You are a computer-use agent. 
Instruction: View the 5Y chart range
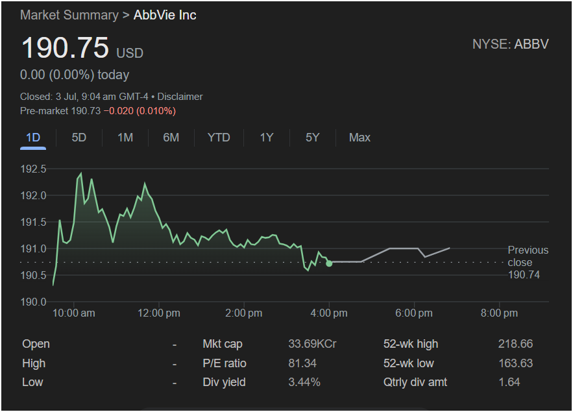pyautogui.click(x=312, y=138)
